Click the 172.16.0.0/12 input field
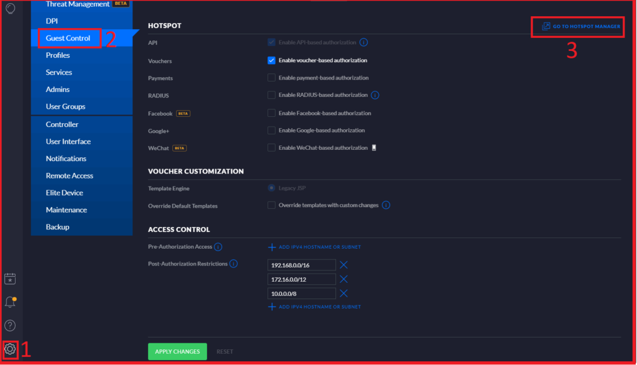Image resolution: width=637 pixels, height=365 pixels. click(301, 279)
